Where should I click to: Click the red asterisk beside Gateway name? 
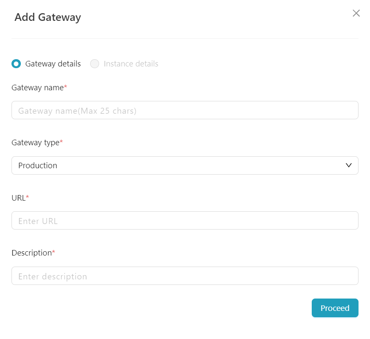coord(65,87)
